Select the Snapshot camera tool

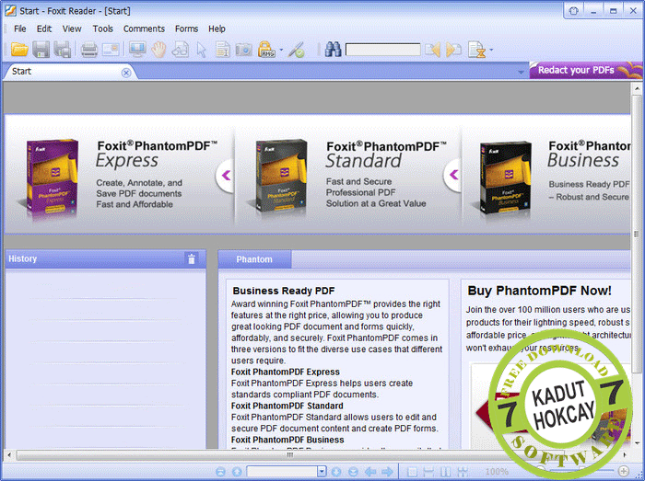pos(243,50)
